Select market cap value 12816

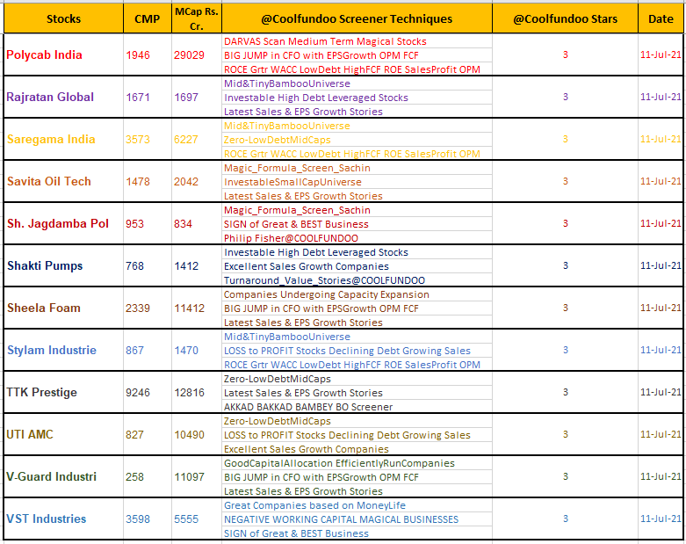197,393
